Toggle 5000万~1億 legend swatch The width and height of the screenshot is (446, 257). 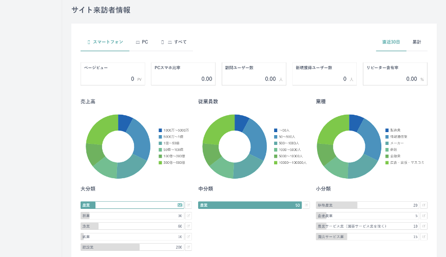coord(160,137)
